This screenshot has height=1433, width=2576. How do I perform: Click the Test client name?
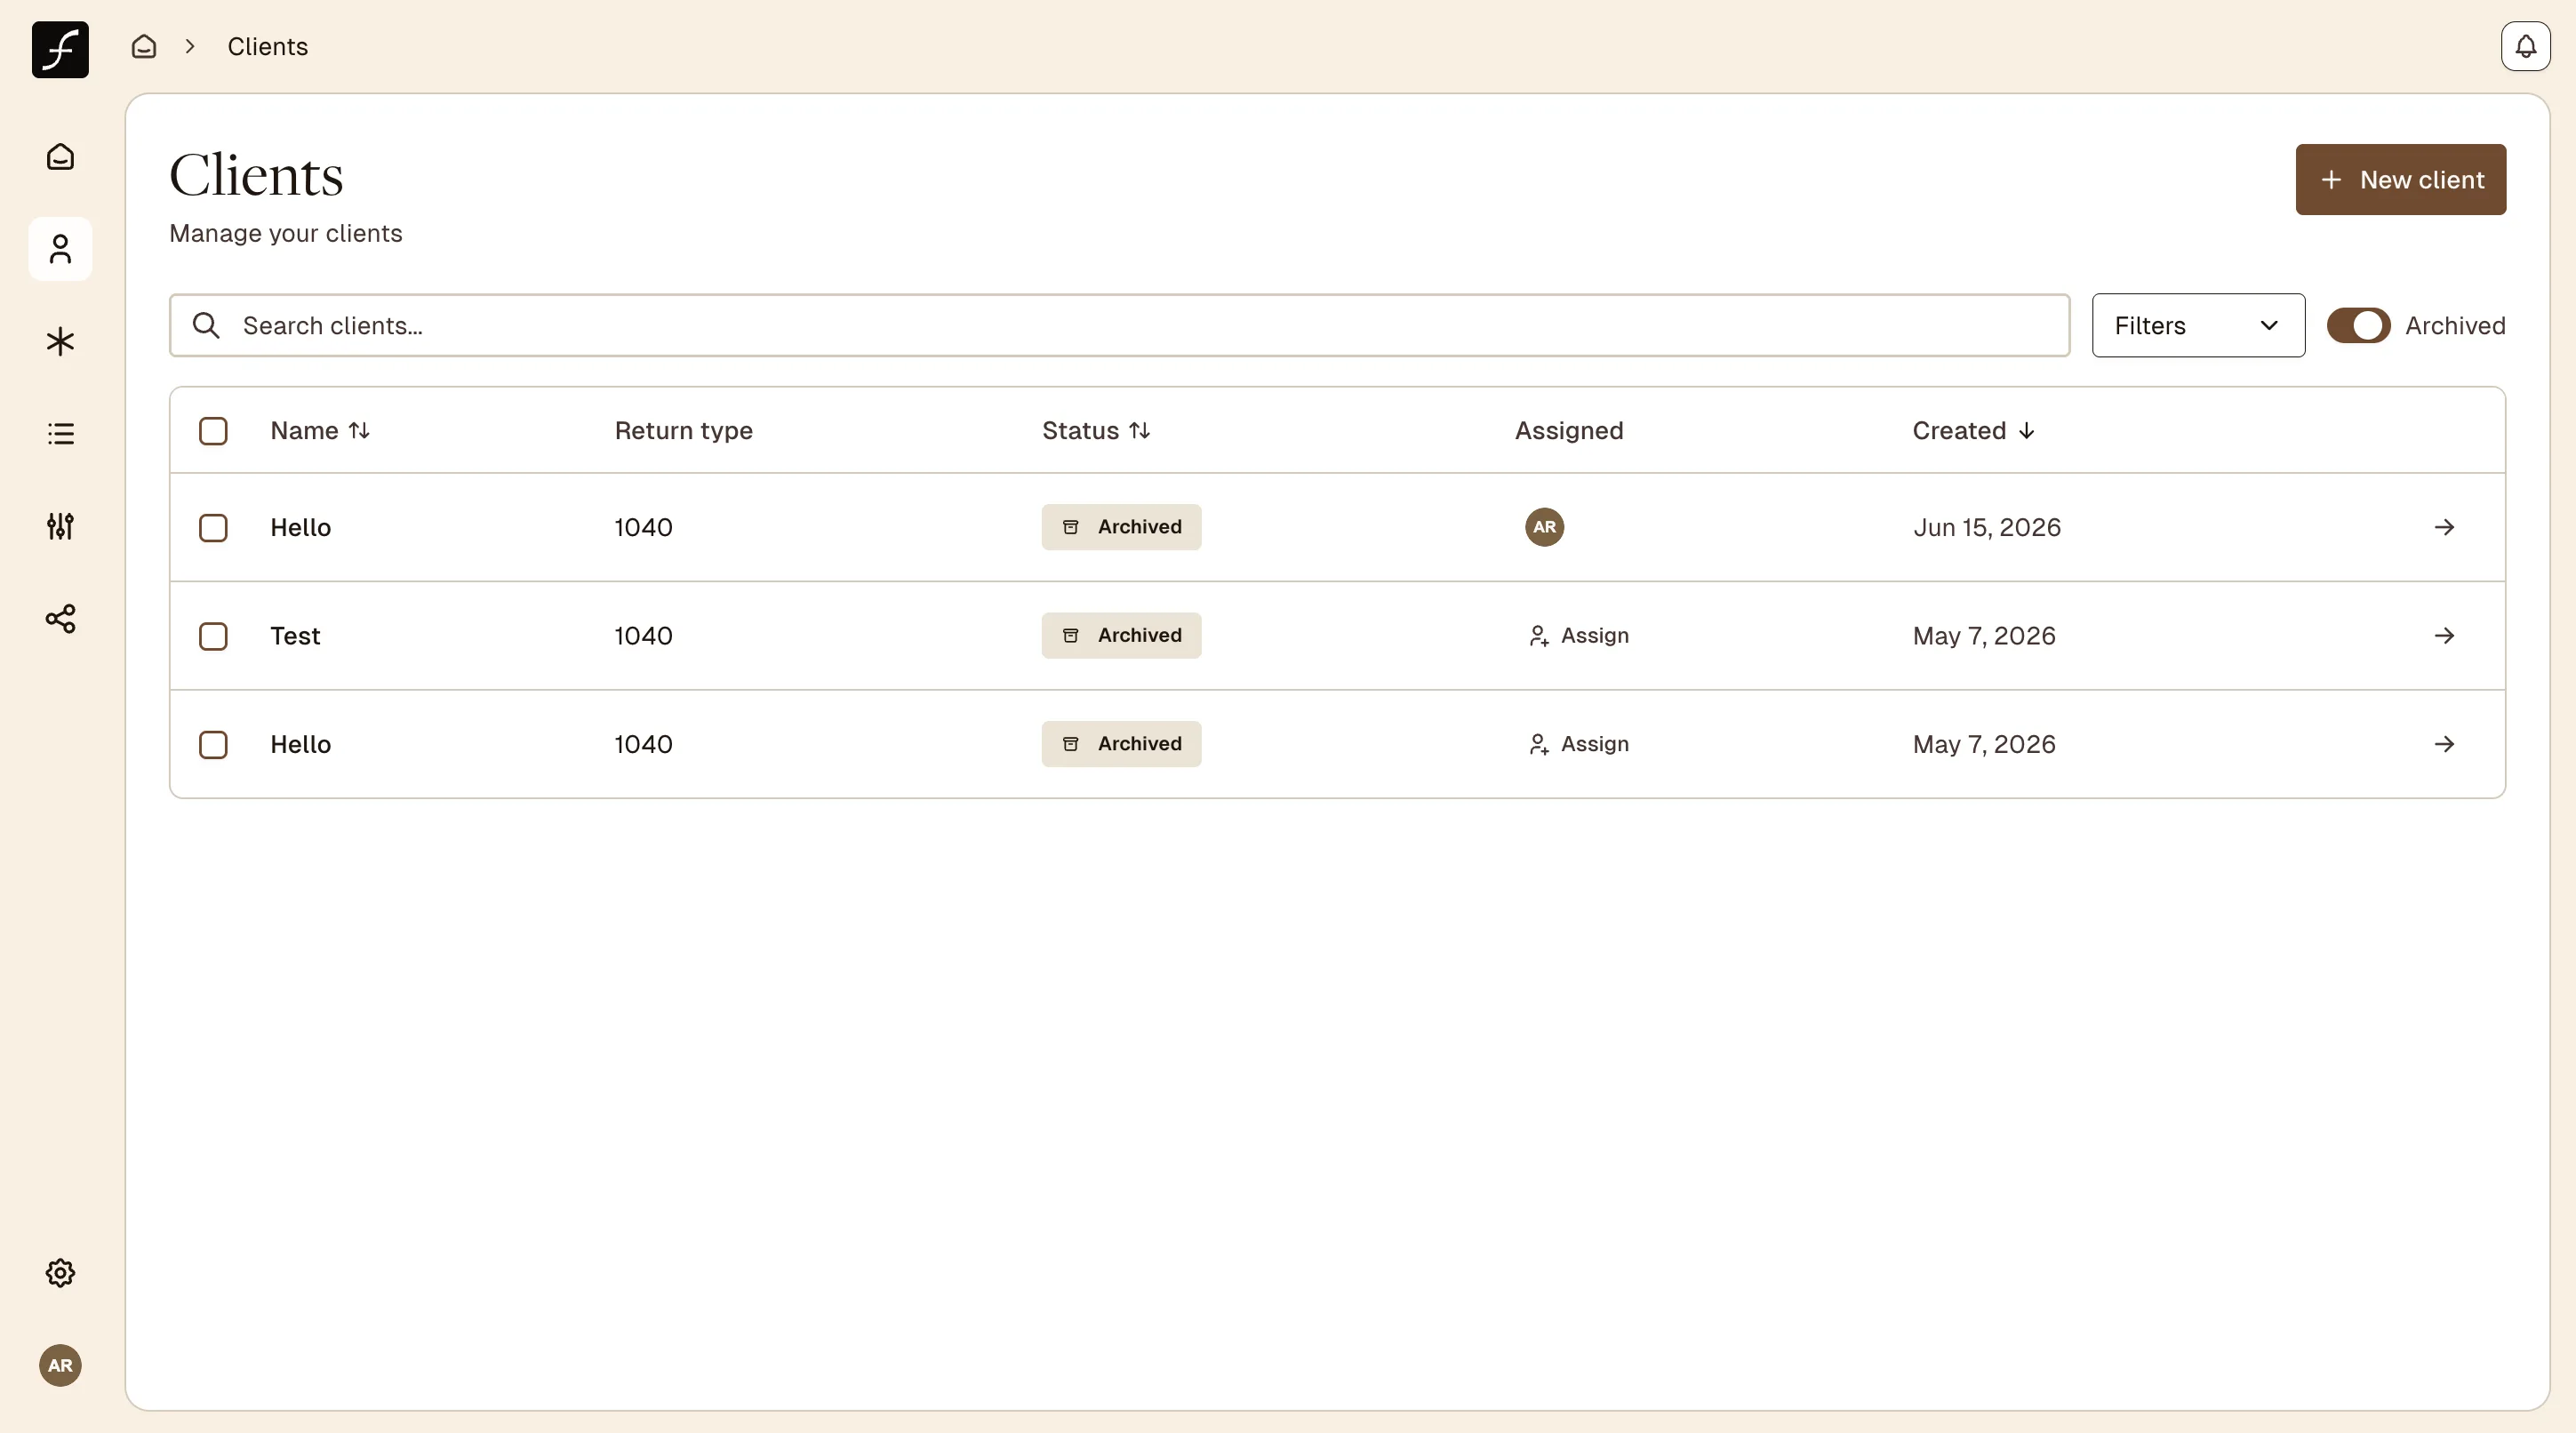tap(295, 636)
